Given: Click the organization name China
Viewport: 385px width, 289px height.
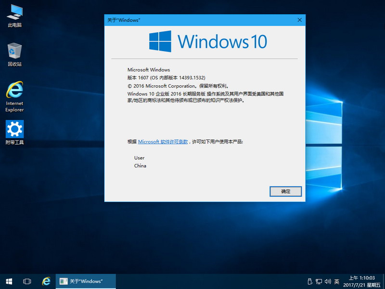Looking at the screenshot, I should click(140, 166).
